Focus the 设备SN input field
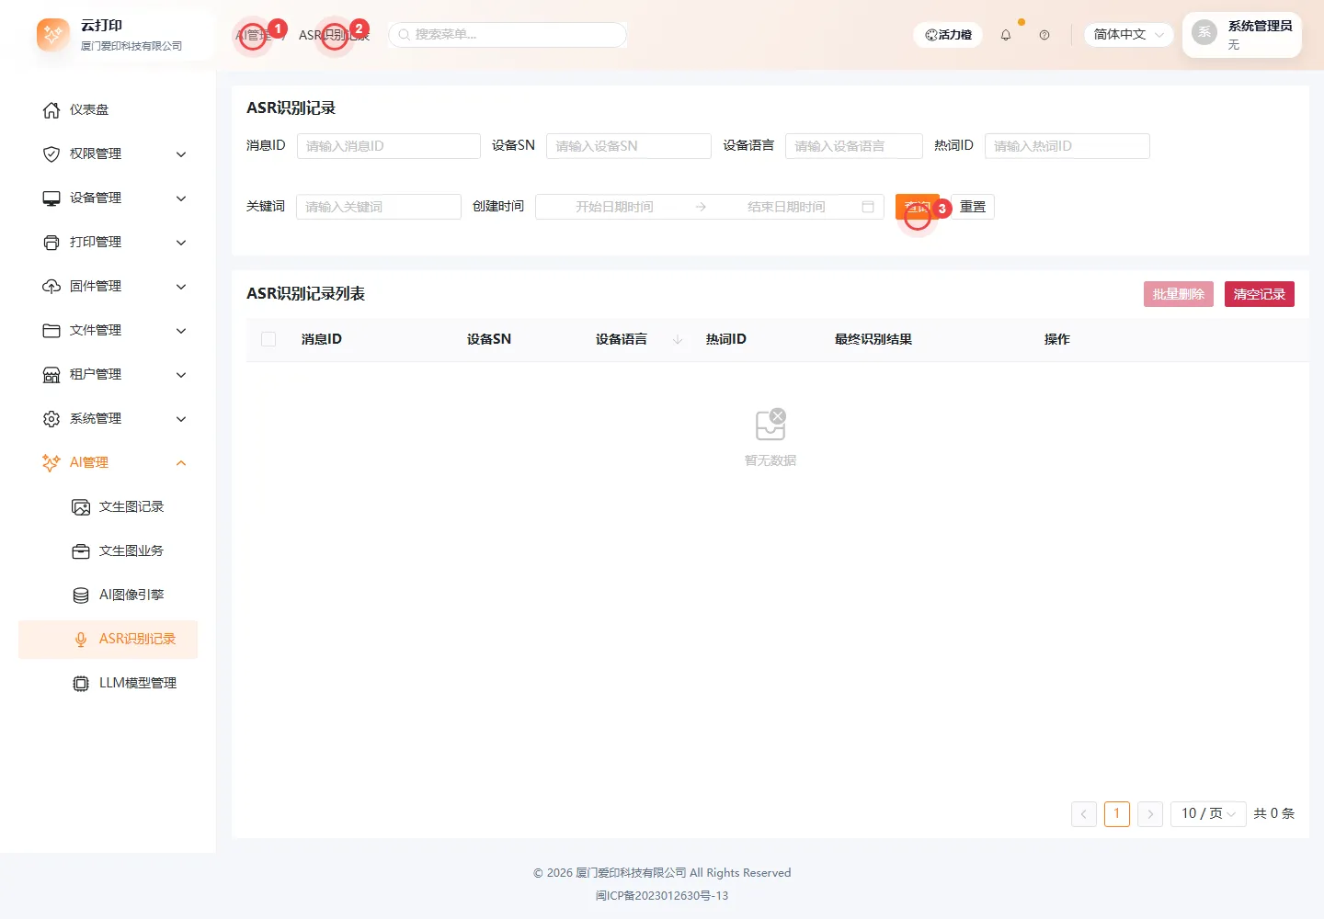Viewport: 1324px width, 919px height. click(x=629, y=146)
